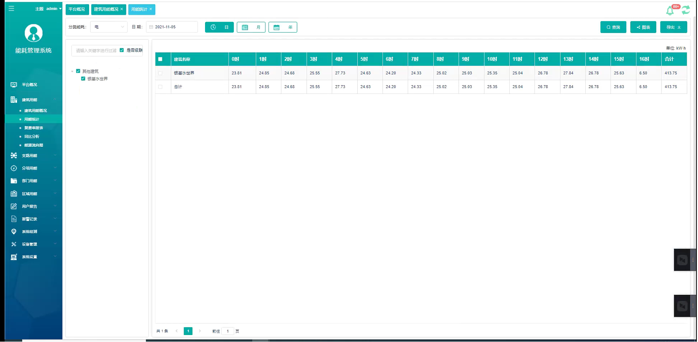Click the page number jump input field

coord(227,331)
